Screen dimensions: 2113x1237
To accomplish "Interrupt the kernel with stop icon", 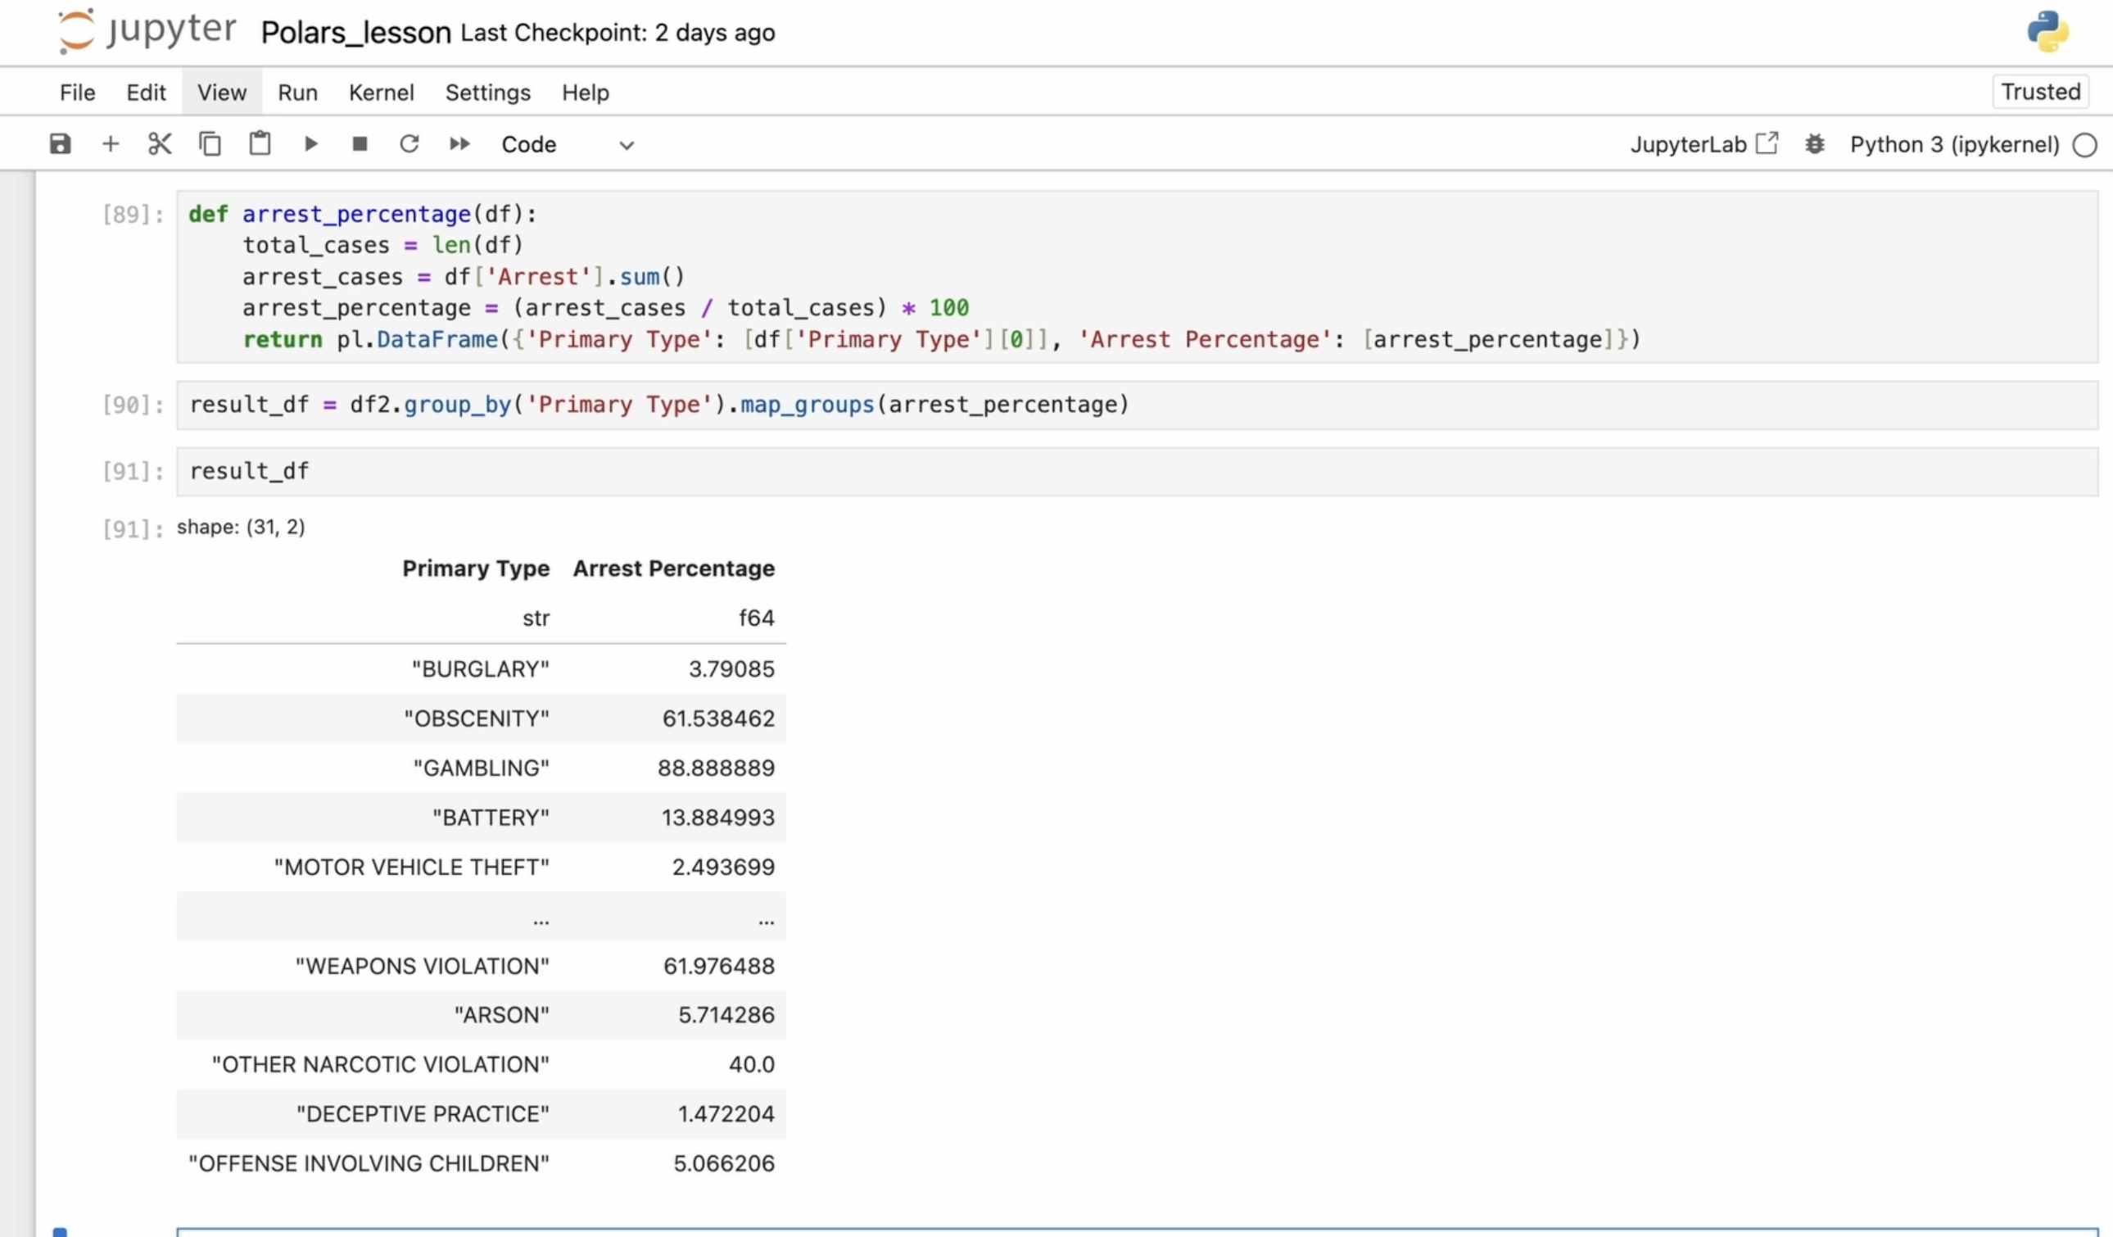I will click(x=360, y=144).
